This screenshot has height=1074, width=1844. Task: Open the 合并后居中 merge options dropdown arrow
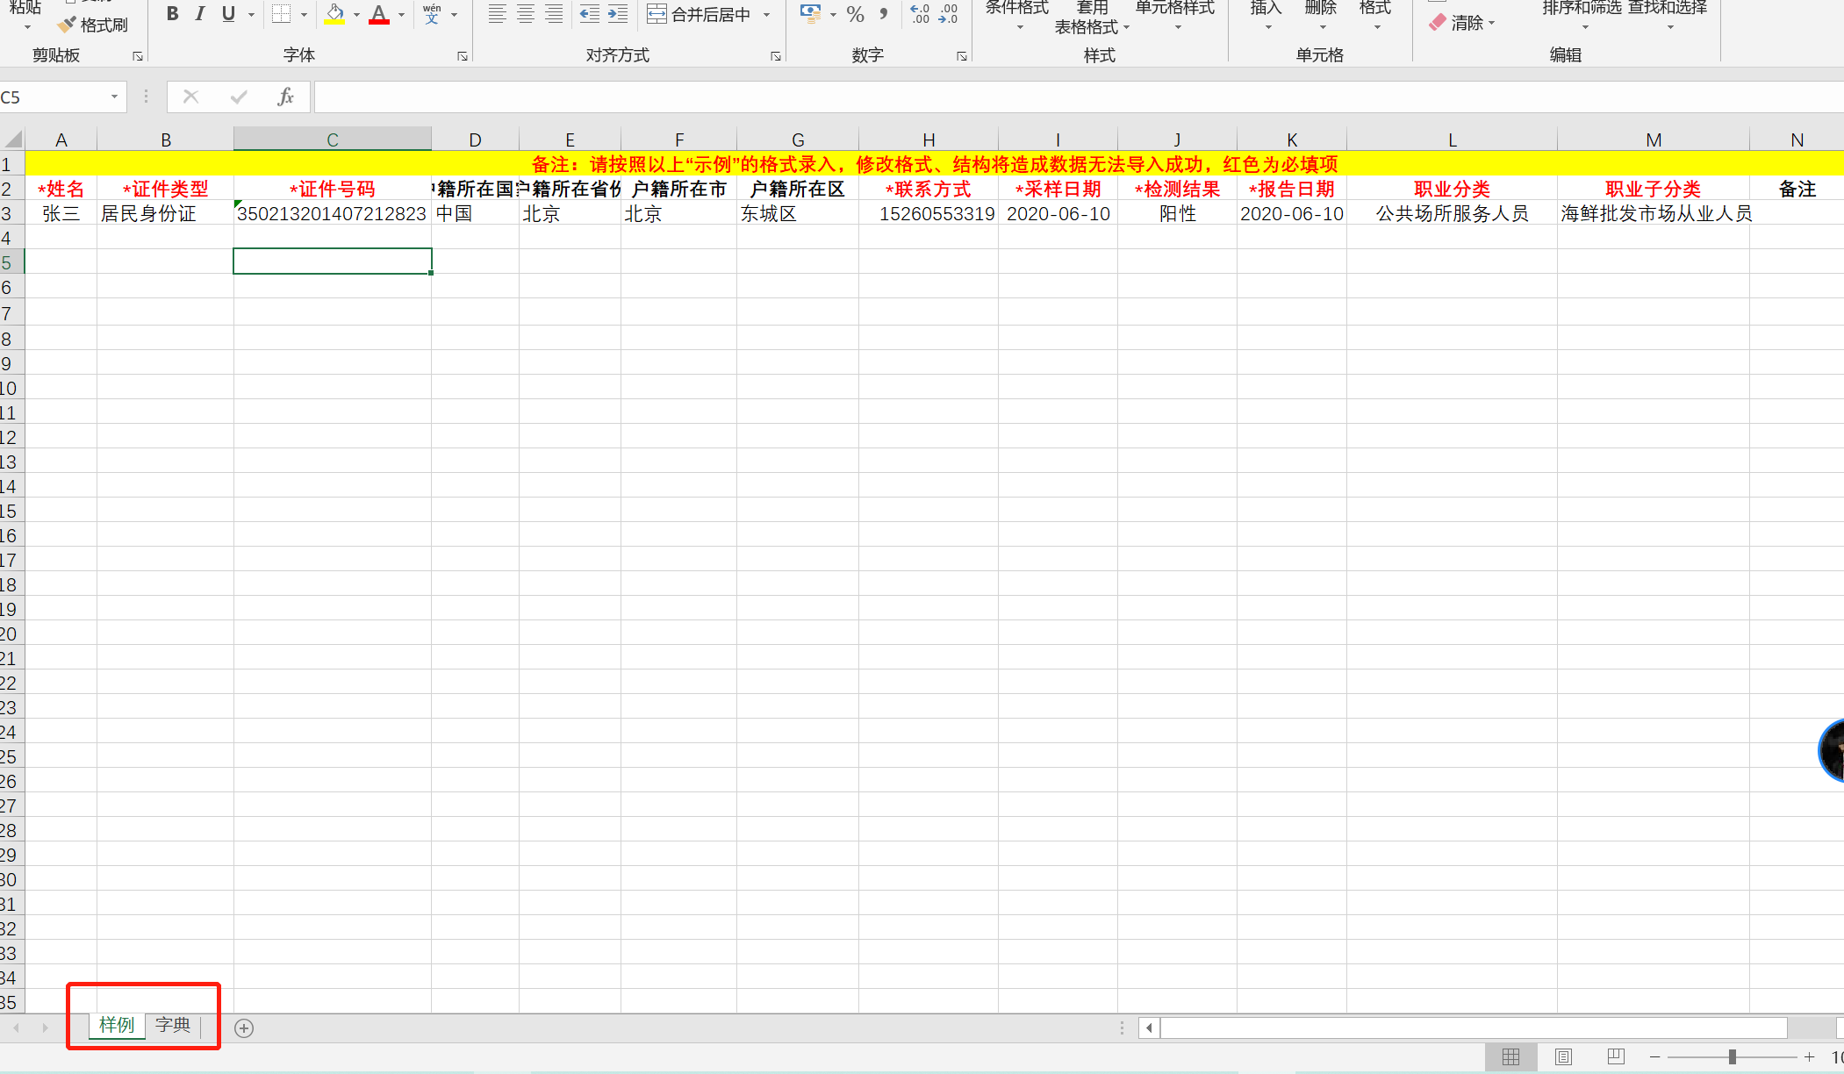click(x=766, y=15)
